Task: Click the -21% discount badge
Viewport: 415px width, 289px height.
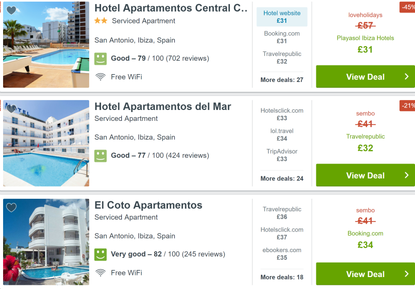Action: pos(407,106)
